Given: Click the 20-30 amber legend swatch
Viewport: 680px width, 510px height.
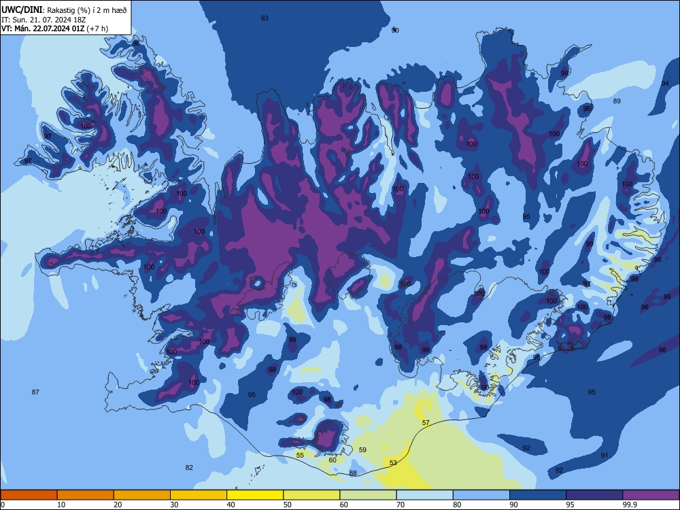Looking at the screenshot, I should [142, 495].
